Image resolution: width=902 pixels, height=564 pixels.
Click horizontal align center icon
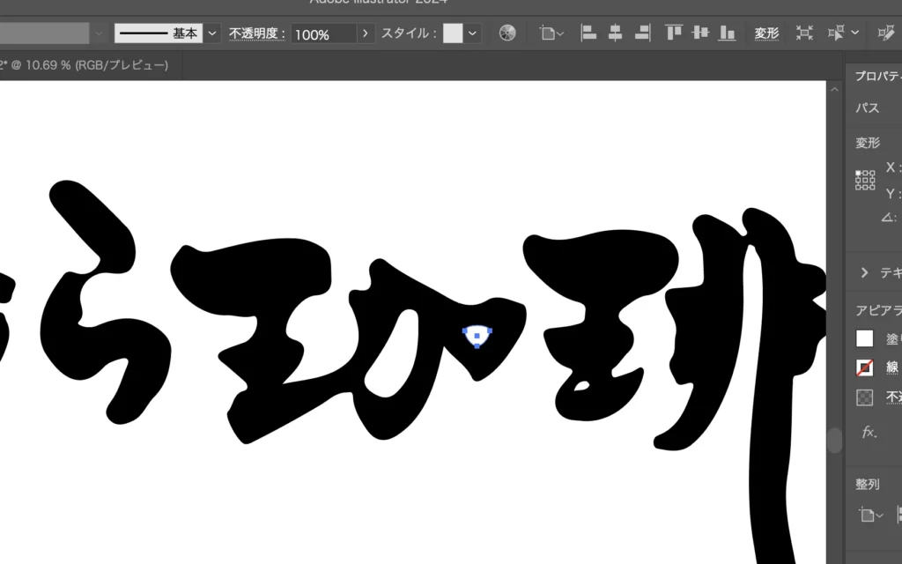(x=615, y=33)
